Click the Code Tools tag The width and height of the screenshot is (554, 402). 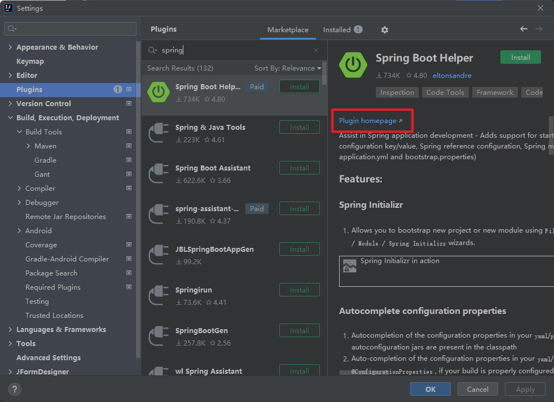445,93
